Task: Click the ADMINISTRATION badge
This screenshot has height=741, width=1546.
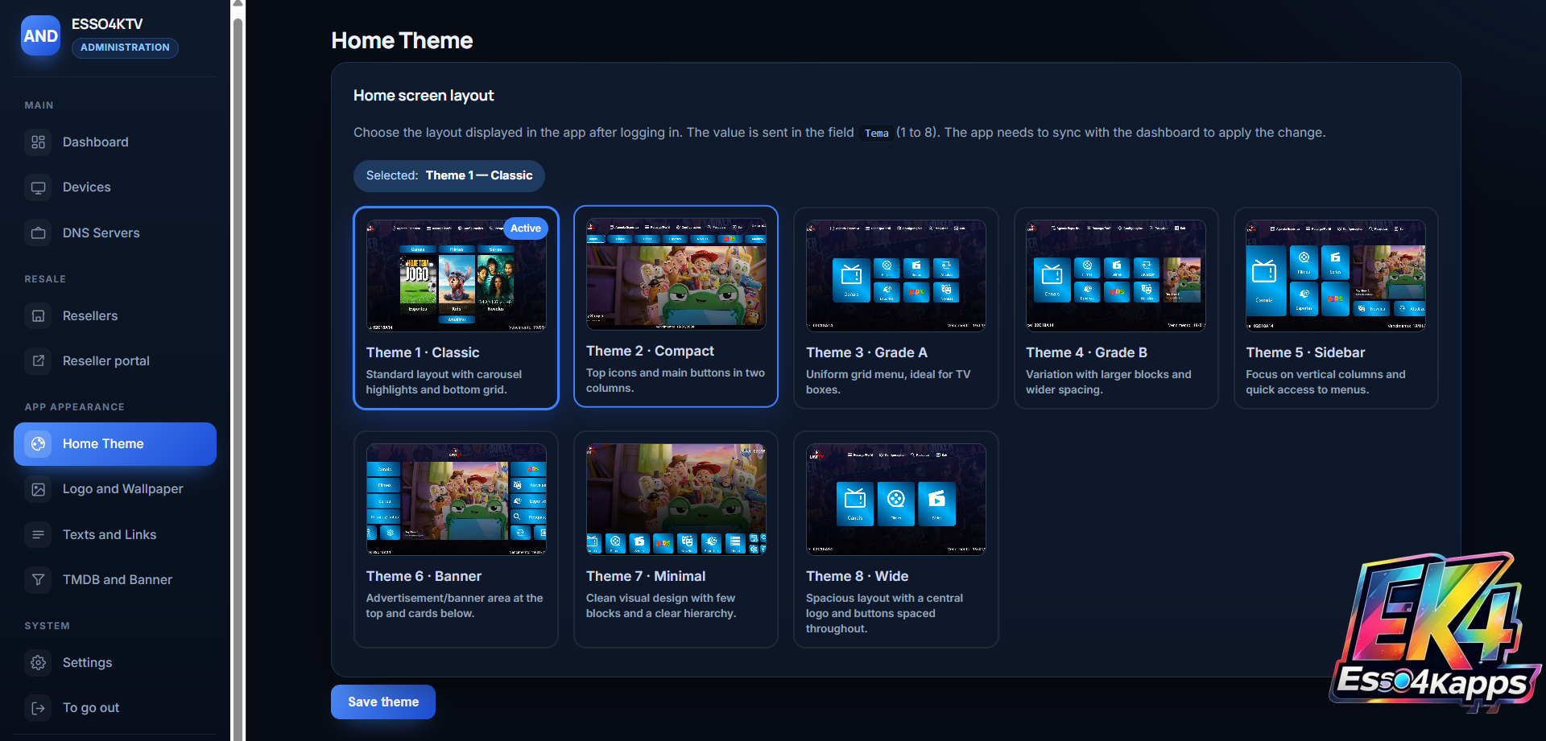Action: [x=125, y=47]
